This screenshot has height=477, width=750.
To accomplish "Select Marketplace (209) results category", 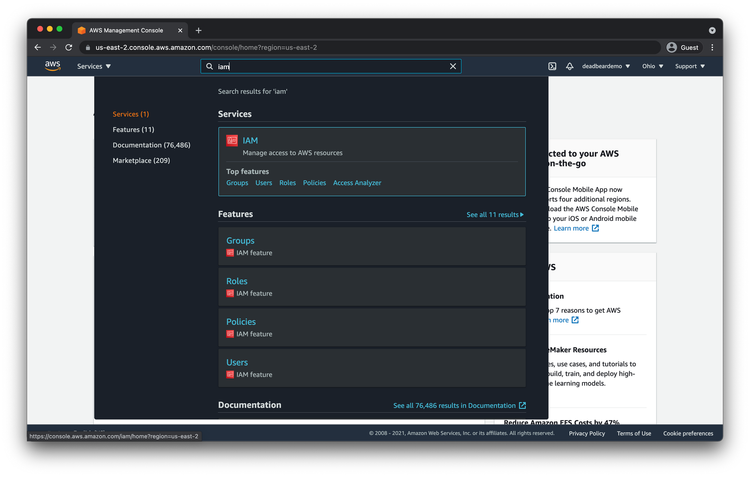I will click(x=141, y=160).
